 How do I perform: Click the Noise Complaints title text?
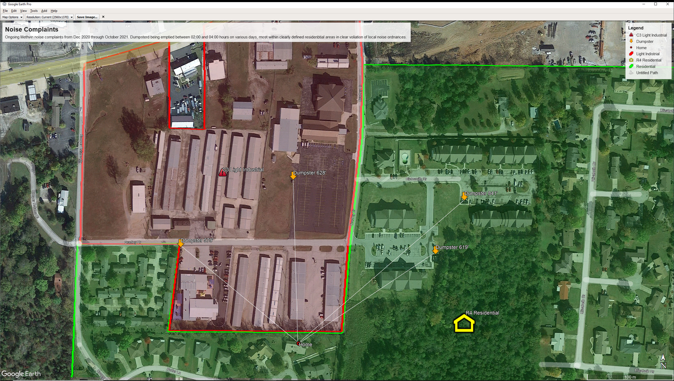[32, 29]
